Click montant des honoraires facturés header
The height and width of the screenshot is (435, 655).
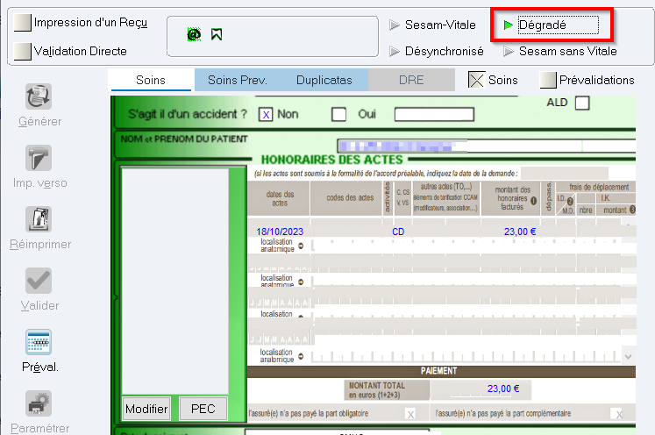tap(512, 198)
